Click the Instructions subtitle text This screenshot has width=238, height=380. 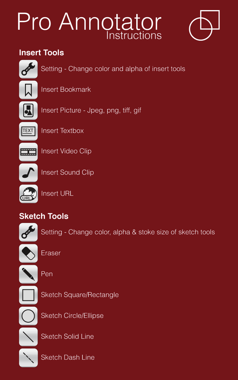[x=134, y=36]
